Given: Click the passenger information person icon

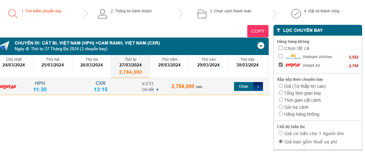Looking at the screenshot, I should [x=102, y=14].
